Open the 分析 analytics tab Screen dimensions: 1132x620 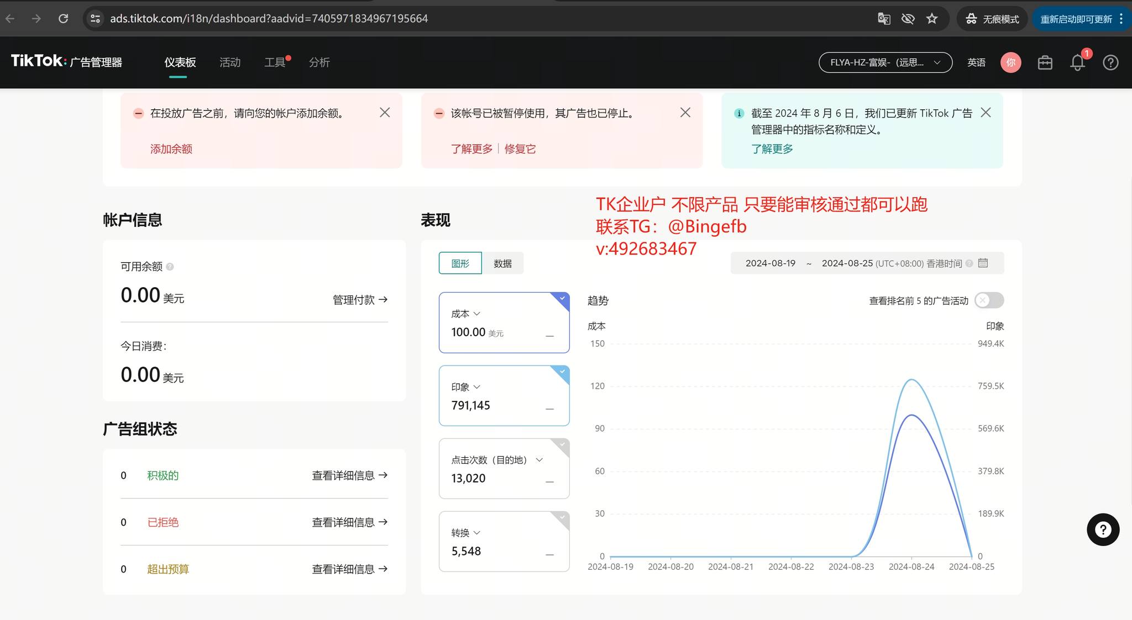319,62
